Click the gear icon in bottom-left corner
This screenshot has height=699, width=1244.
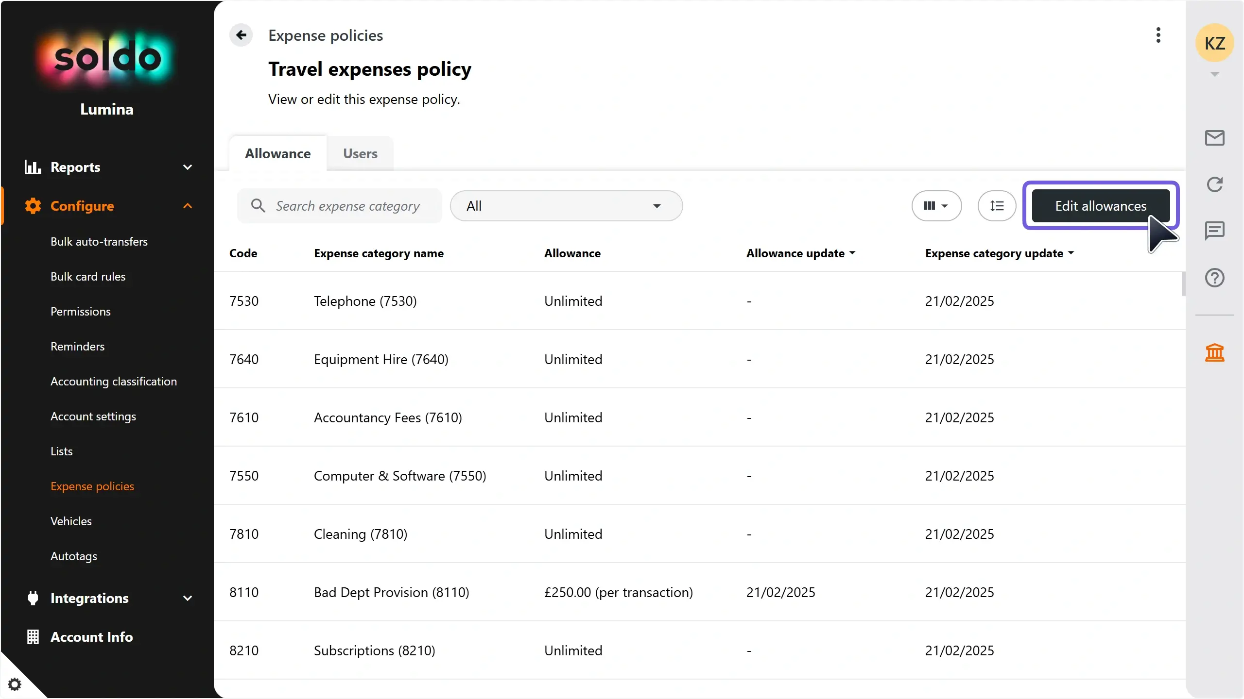pos(15,684)
